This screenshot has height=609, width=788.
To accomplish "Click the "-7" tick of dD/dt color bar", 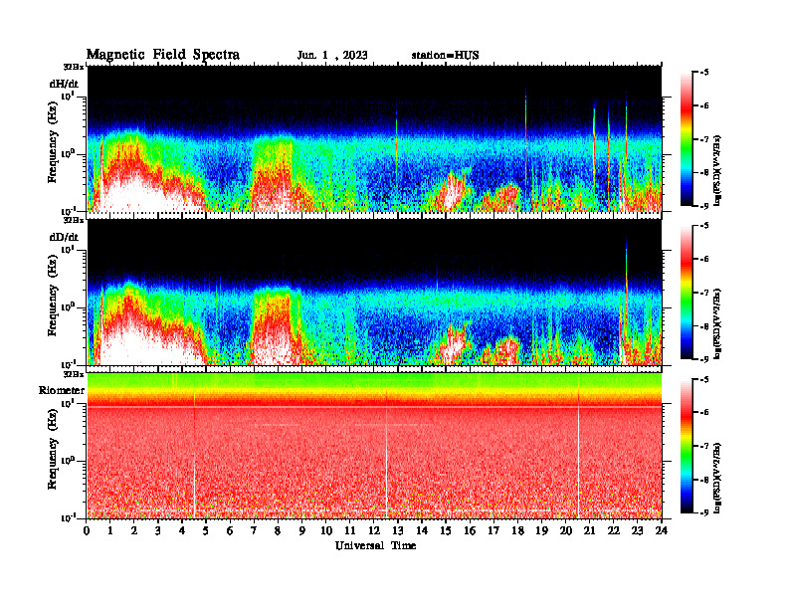I will (703, 293).
